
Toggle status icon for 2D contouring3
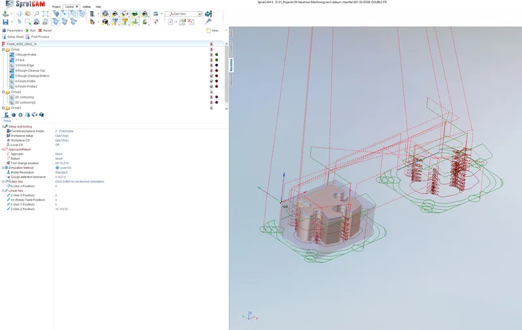(211, 102)
